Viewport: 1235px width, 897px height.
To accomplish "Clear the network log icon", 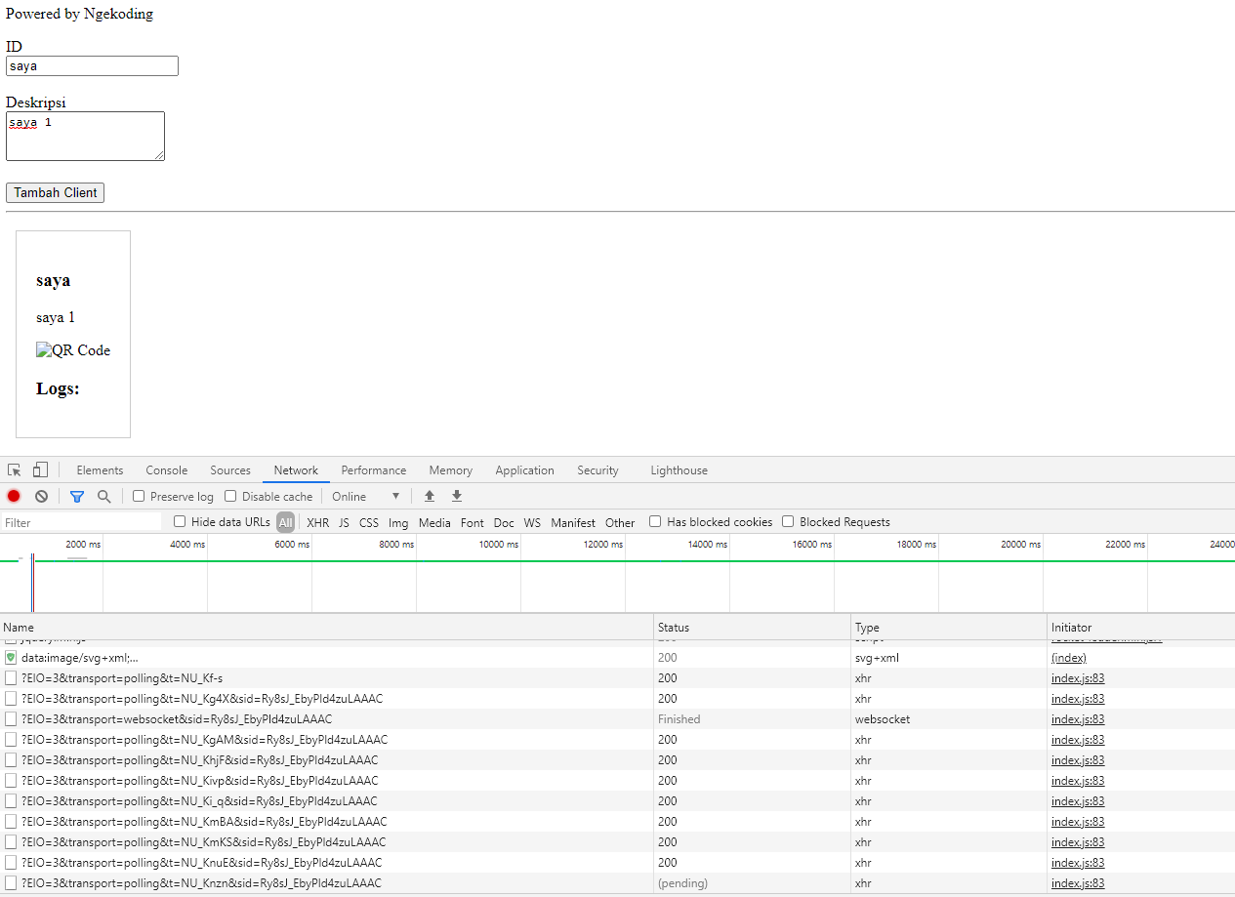I will pos(41,496).
